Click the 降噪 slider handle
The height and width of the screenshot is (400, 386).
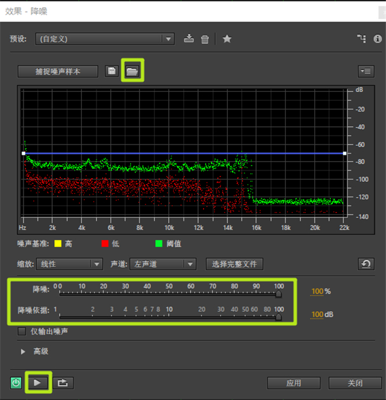(x=279, y=294)
